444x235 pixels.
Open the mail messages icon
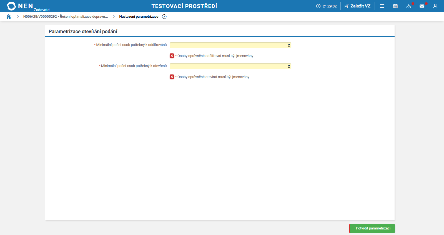pyautogui.click(x=422, y=6)
